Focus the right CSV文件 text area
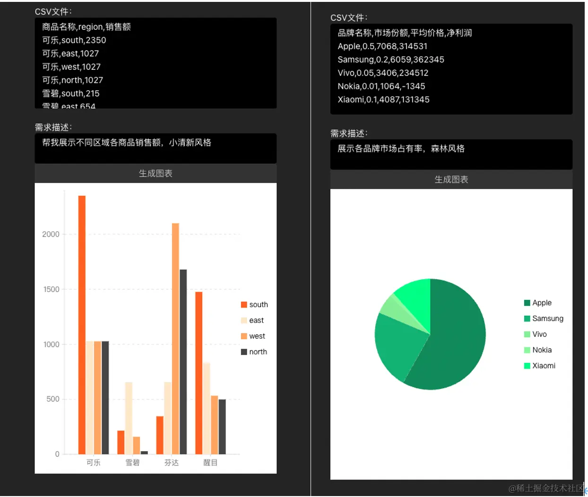588x497 pixels. pos(451,69)
